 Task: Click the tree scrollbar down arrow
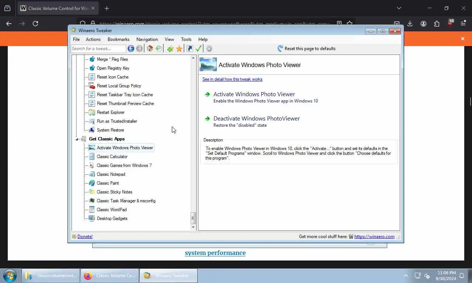coord(193,227)
